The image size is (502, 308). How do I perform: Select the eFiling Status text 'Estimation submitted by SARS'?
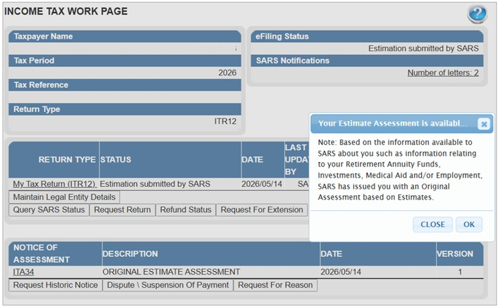423,48
